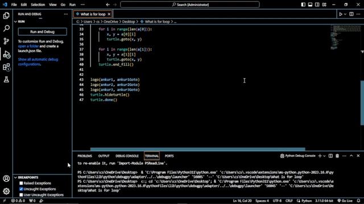Click the Run and Debug button
The width and height of the screenshot is (364, 204).
click(42, 32)
